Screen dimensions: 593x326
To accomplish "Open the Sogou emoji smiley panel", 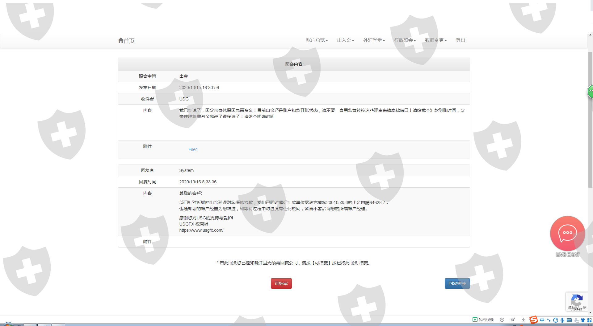I will coord(556,320).
